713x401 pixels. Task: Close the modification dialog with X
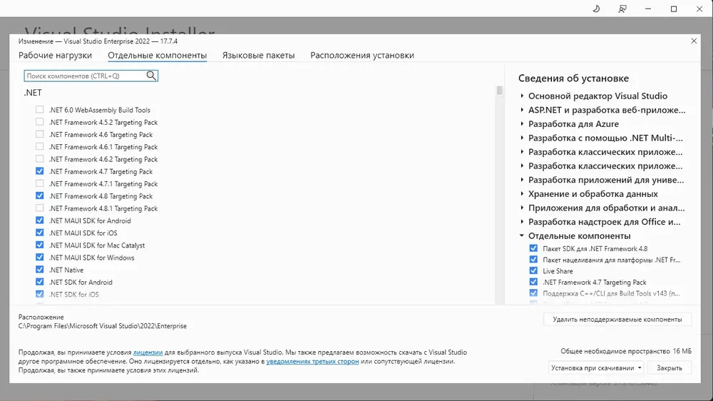pyautogui.click(x=694, y=41)
